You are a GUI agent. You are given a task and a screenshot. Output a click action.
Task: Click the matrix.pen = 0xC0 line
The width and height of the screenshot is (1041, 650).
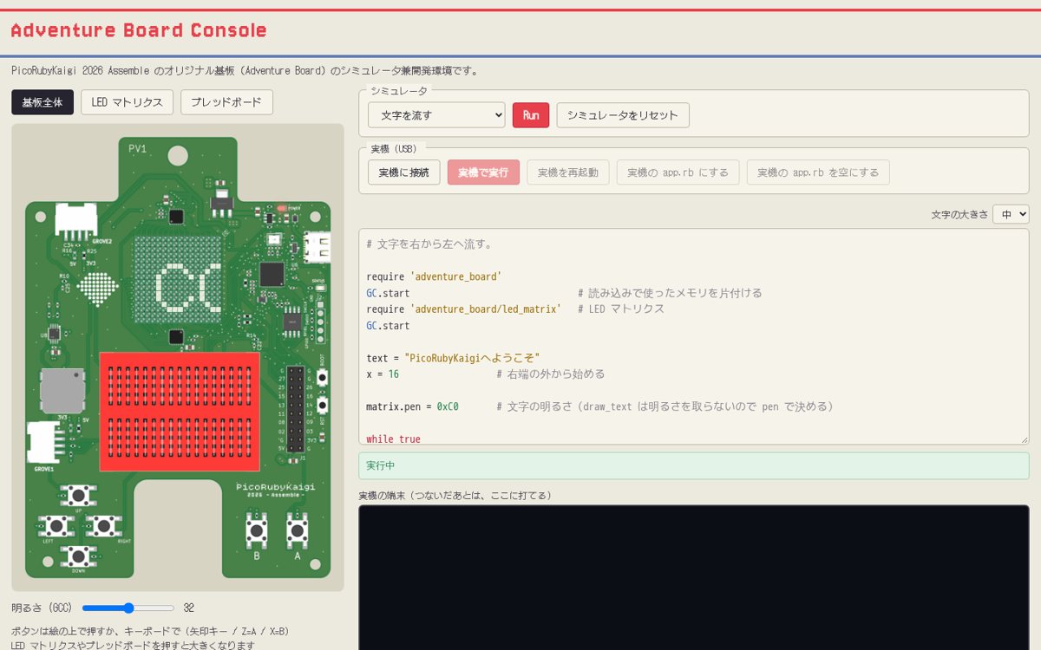(412, 406)
